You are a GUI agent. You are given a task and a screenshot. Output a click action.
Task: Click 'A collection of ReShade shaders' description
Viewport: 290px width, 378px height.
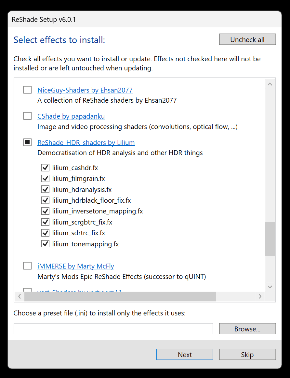point(107,100)
